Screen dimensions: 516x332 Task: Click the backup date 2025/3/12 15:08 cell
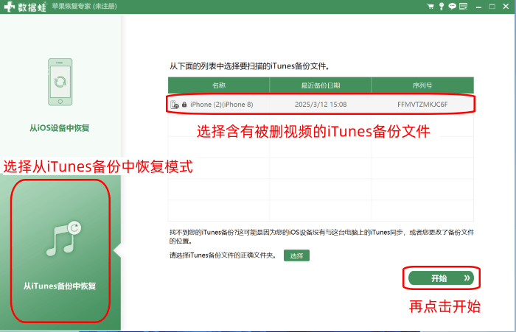click(321, 105)
